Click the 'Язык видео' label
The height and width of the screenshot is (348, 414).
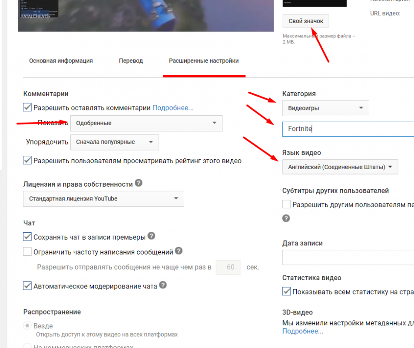point(301,153)
